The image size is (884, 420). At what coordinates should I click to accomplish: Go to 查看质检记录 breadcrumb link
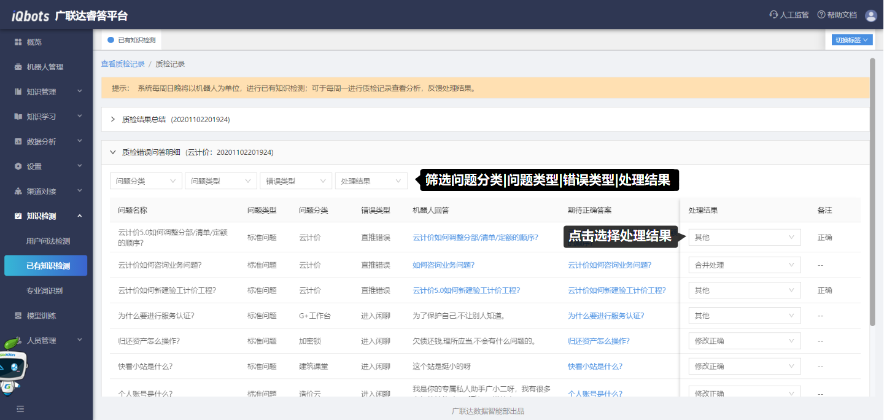[123, 64]
